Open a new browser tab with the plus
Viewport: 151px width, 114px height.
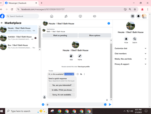click(x=41, y=3)
